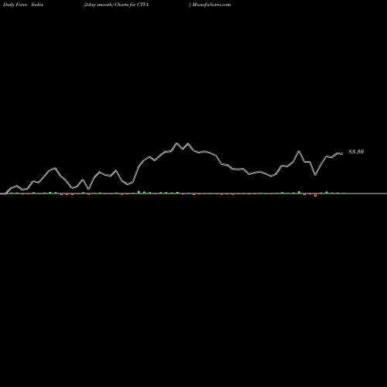Click the Daily Force Index title
Screen dimensions: 387x387
click(23, 5)
